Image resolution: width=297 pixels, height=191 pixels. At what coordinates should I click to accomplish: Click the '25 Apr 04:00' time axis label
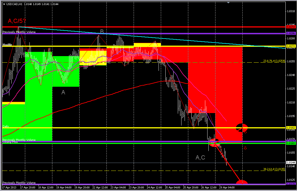[172, 187]
